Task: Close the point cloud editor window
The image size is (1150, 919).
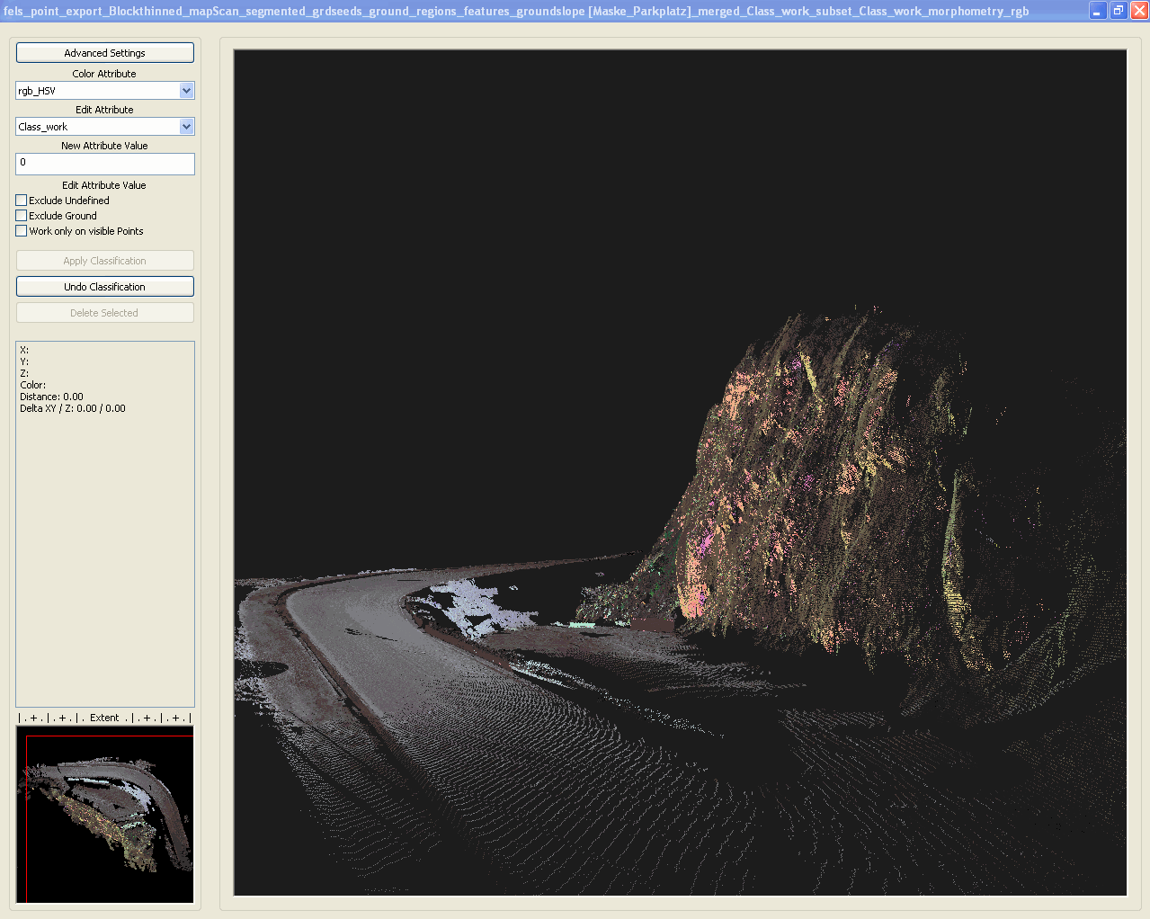Action: (x=1138, y=11)
